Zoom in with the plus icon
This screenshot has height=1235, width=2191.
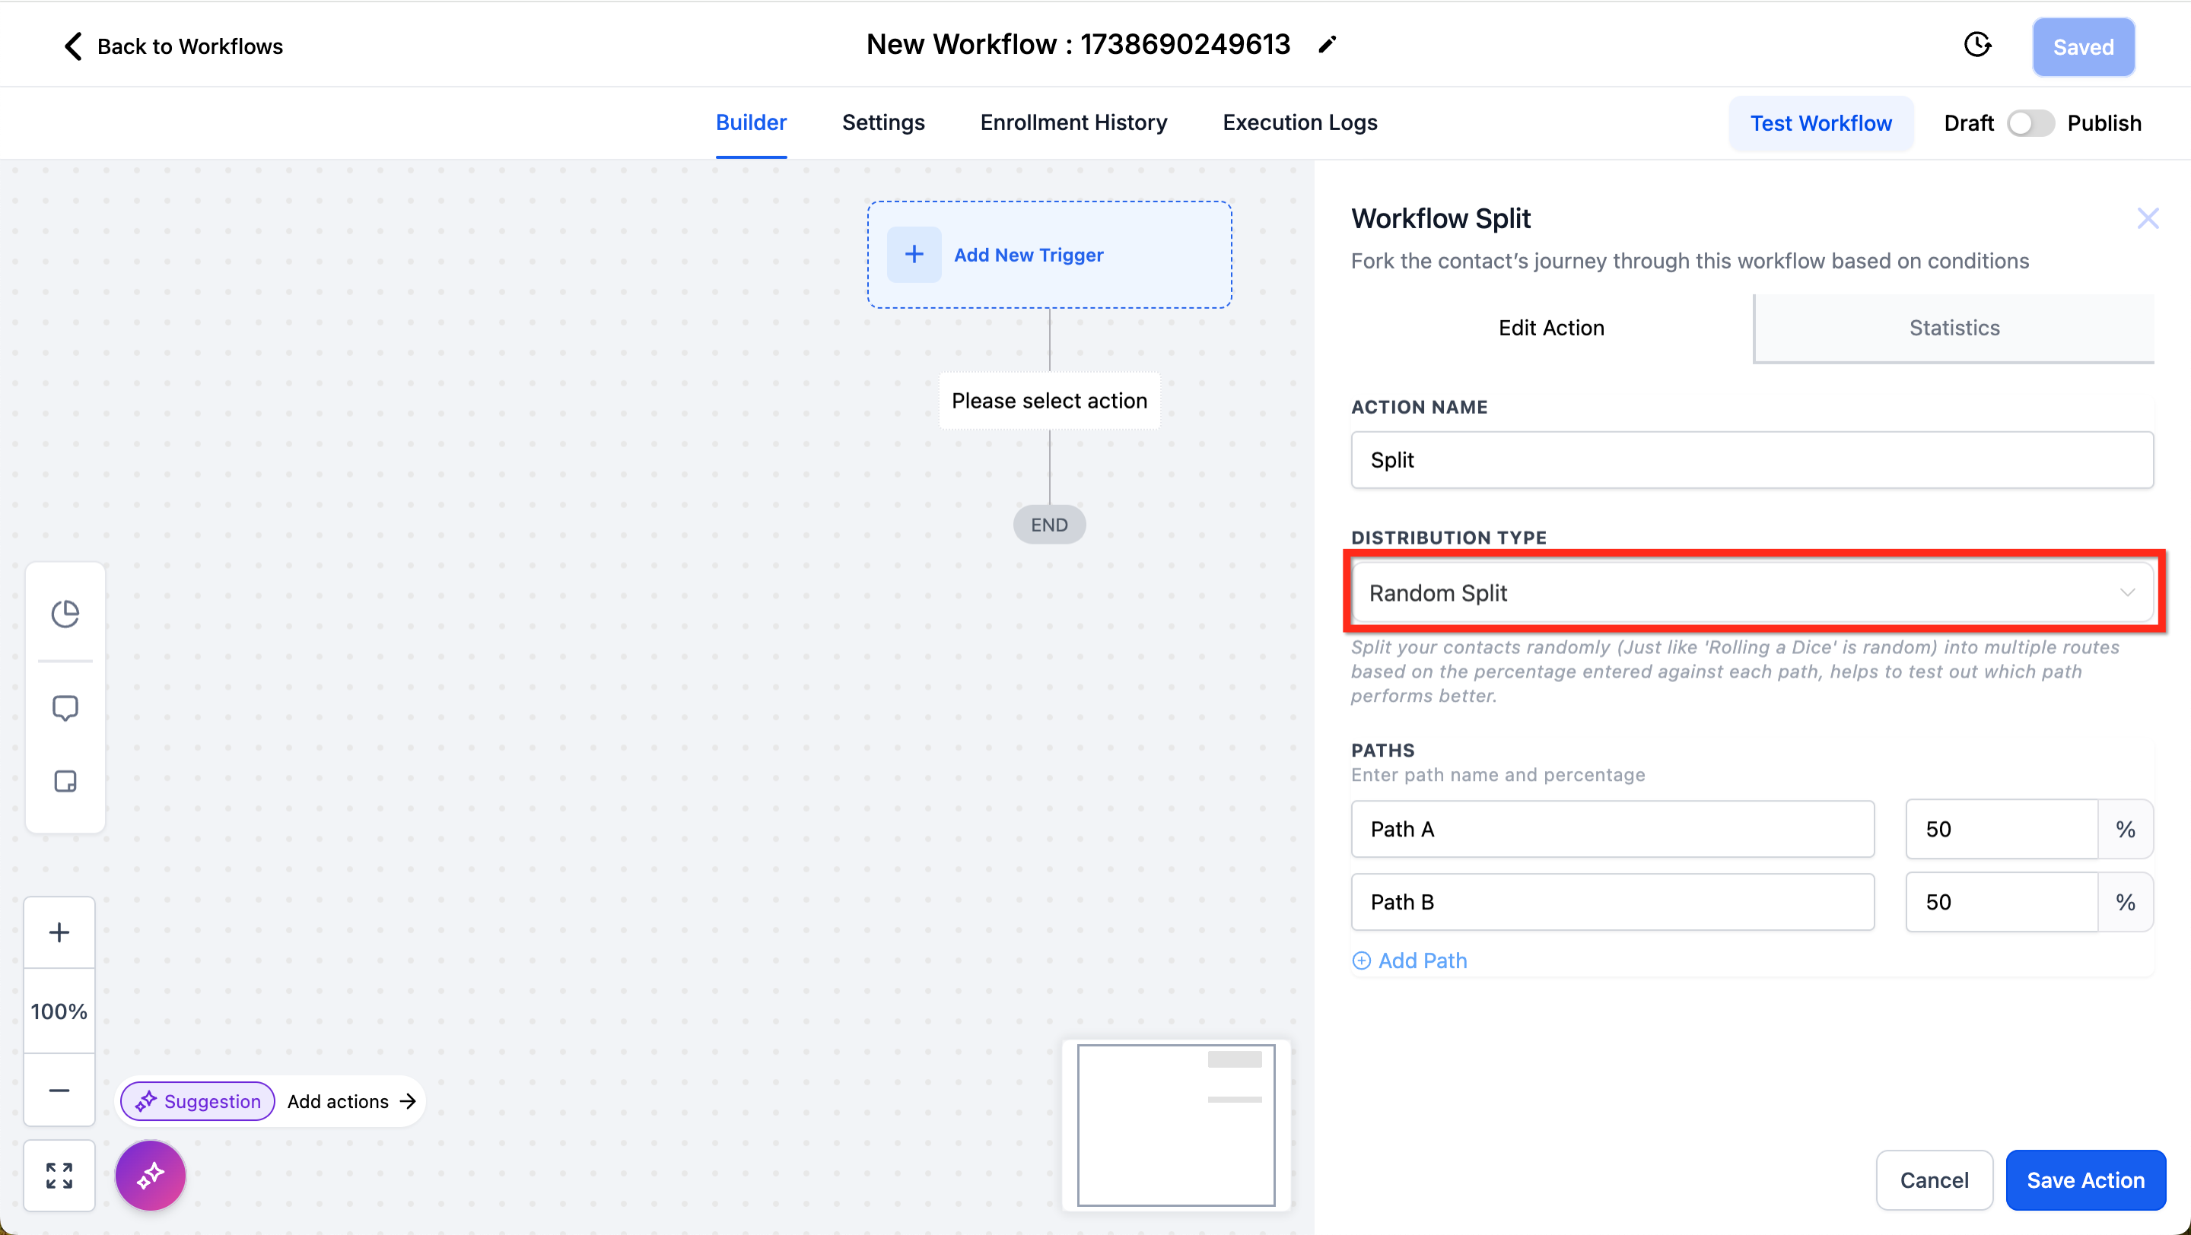[x=59, y=932]
